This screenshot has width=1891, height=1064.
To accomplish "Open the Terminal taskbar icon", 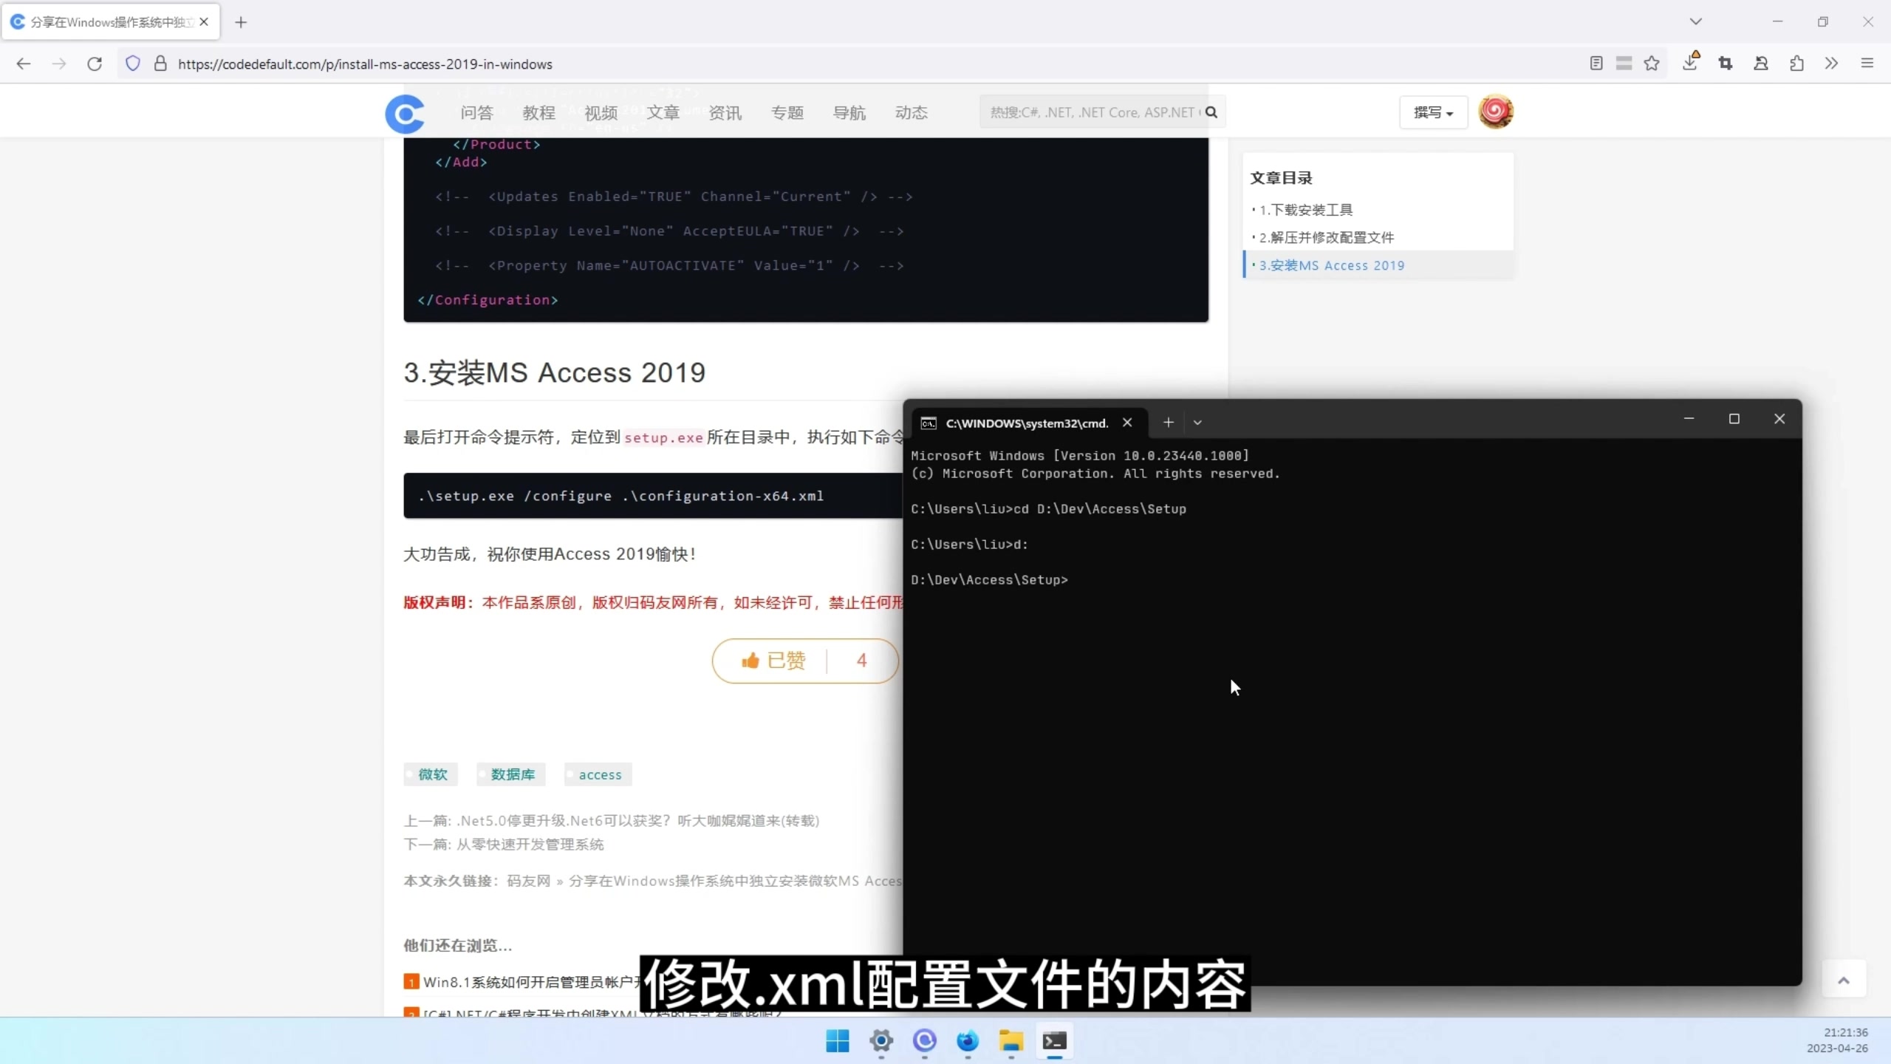I will (1055, 1041).
